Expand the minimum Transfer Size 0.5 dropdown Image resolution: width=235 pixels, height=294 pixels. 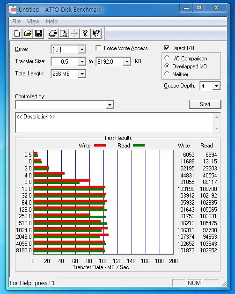(82, 62)
